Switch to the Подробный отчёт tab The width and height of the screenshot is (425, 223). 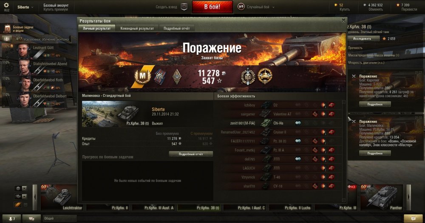click(177, 28)
